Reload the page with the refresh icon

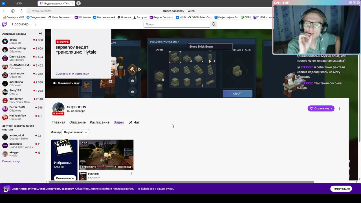tap(21, 11)
